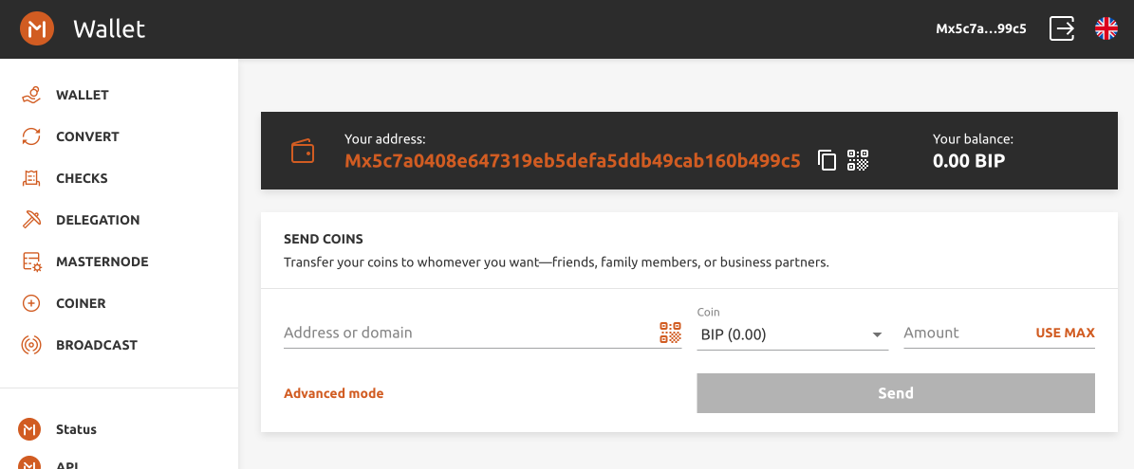This screenshot has width=1134, height=469.
Task: Click the USE MAX button
Action: [x=1065, y=333]
